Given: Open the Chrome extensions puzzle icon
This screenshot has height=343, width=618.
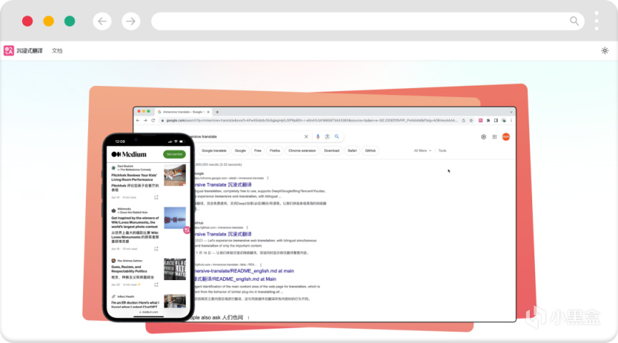Looking at the screenshot, I should pos(489,121).
